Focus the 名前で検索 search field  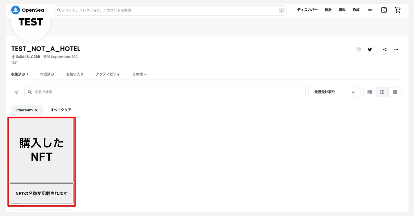click(x=165, y=92)
